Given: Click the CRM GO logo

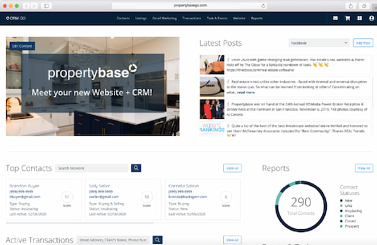Looking at the screenshot, I should pos(16,18).
